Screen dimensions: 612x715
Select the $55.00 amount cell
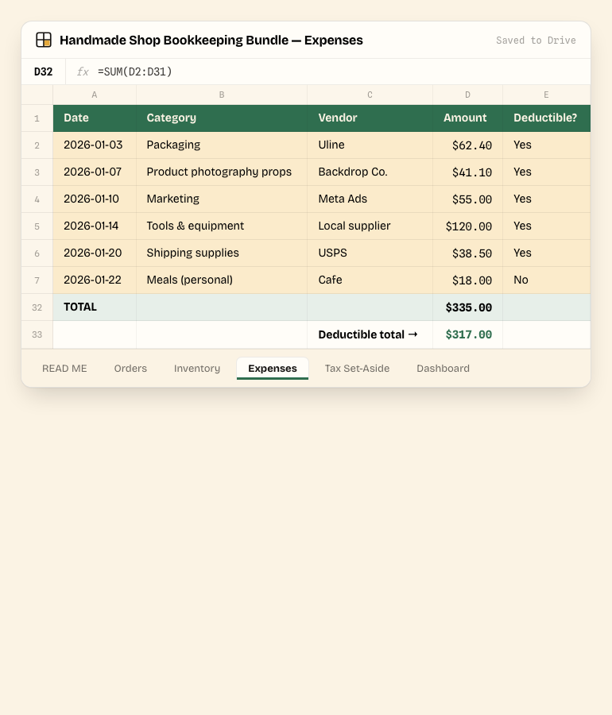point(467,199)
